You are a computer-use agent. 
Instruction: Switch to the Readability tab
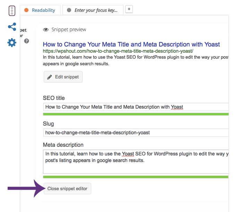pyautogui.click(x=43, y=10)
